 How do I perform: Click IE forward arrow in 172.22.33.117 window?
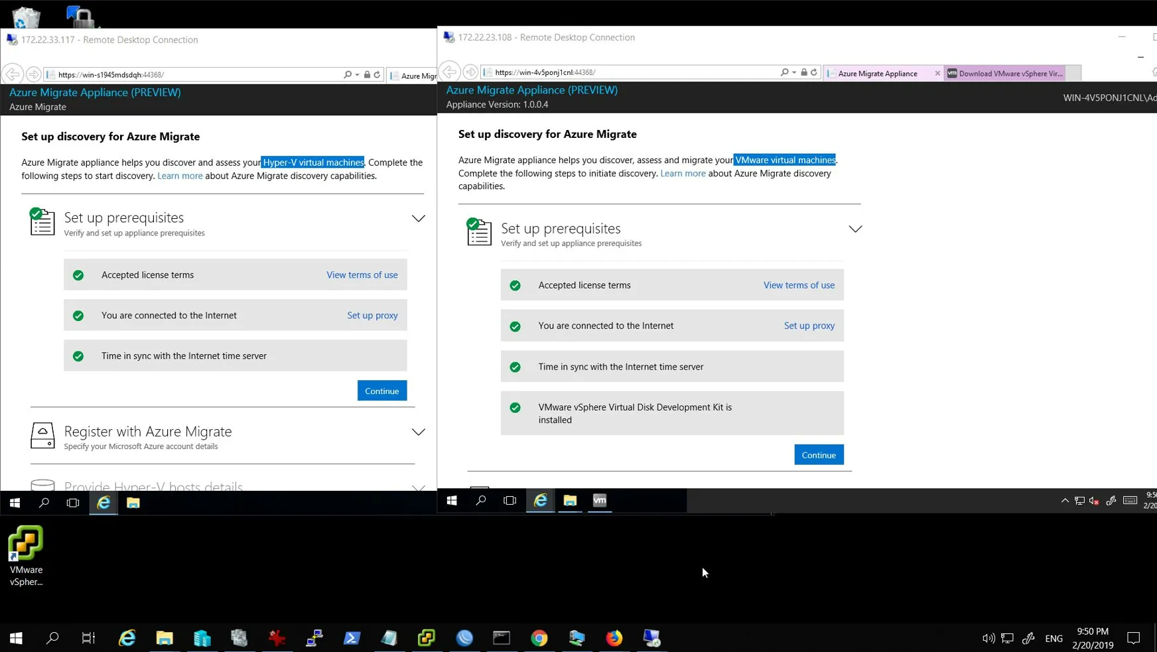click(x=33, y=74)
